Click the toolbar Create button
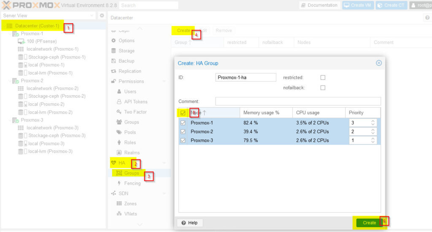This screenshot has width=432, height=232. 183,31
